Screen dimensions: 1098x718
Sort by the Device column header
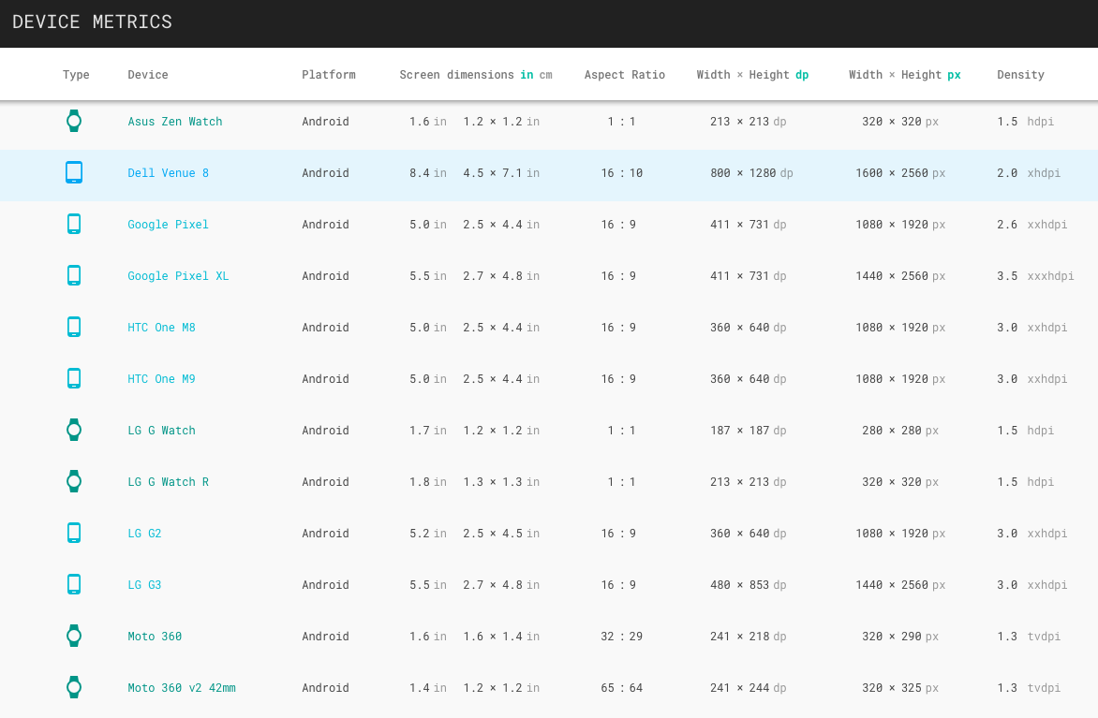coord(148,75)
